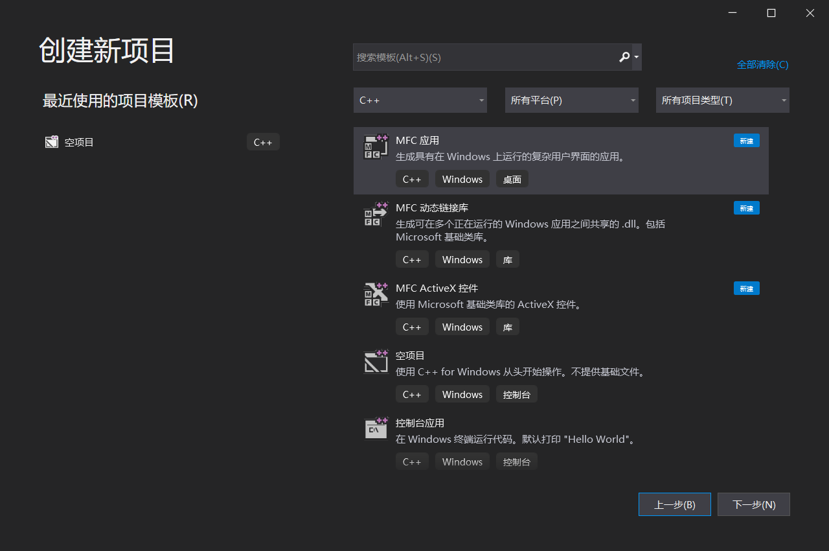Open the search history arrow beside search box

(636, 57)
